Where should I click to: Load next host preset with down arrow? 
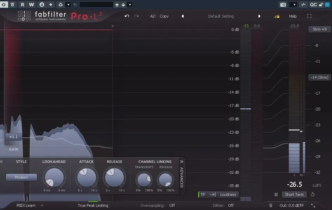click(x=123, y=5)
